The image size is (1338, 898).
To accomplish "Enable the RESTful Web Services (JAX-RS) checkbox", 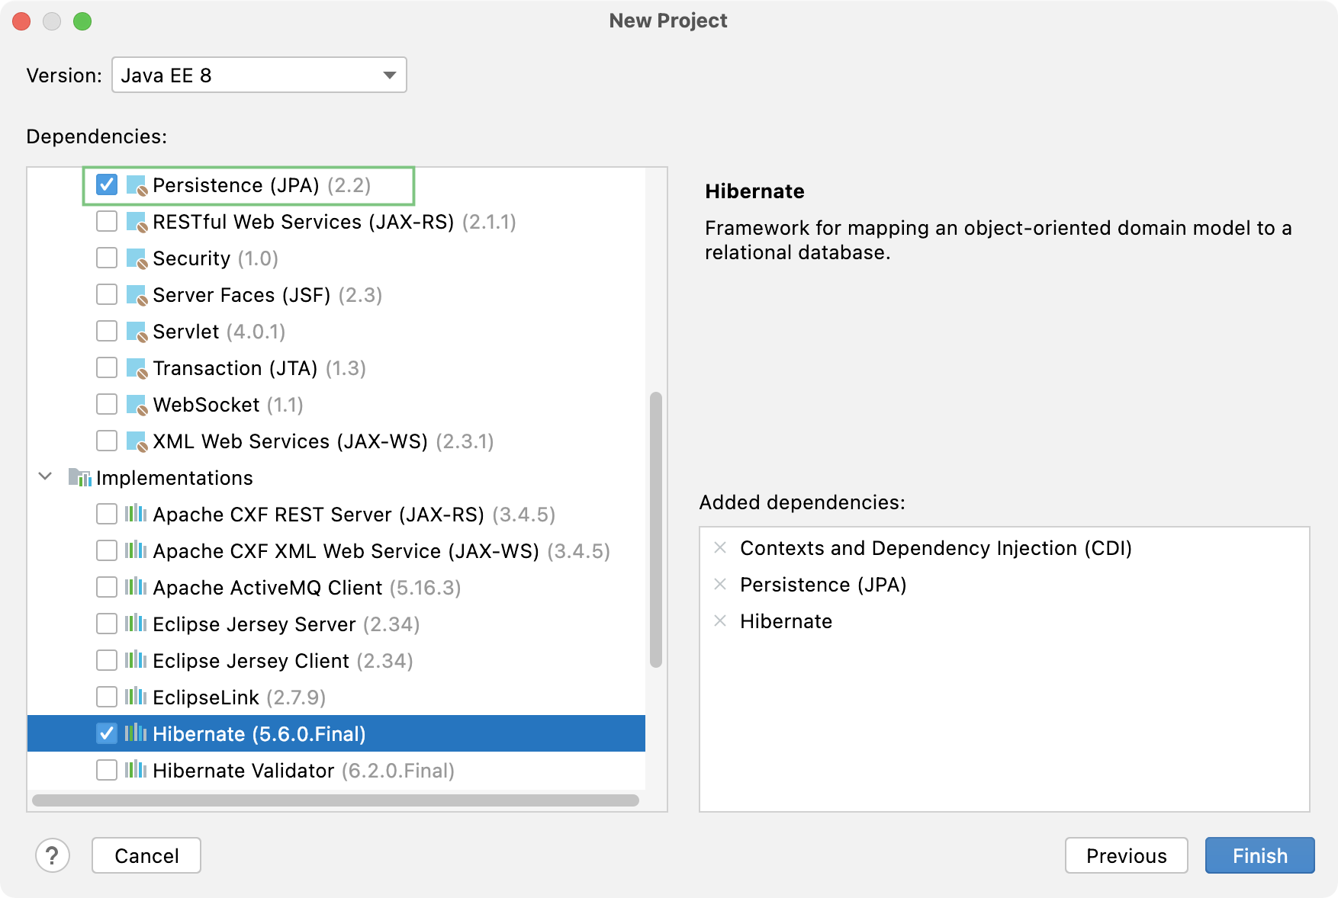I will (107, 221).
